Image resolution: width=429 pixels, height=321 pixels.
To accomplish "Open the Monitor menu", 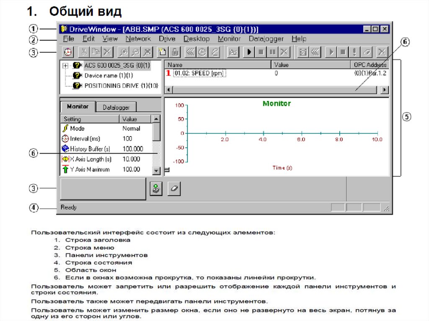I will pyautogui.click(x=229, y=39).
